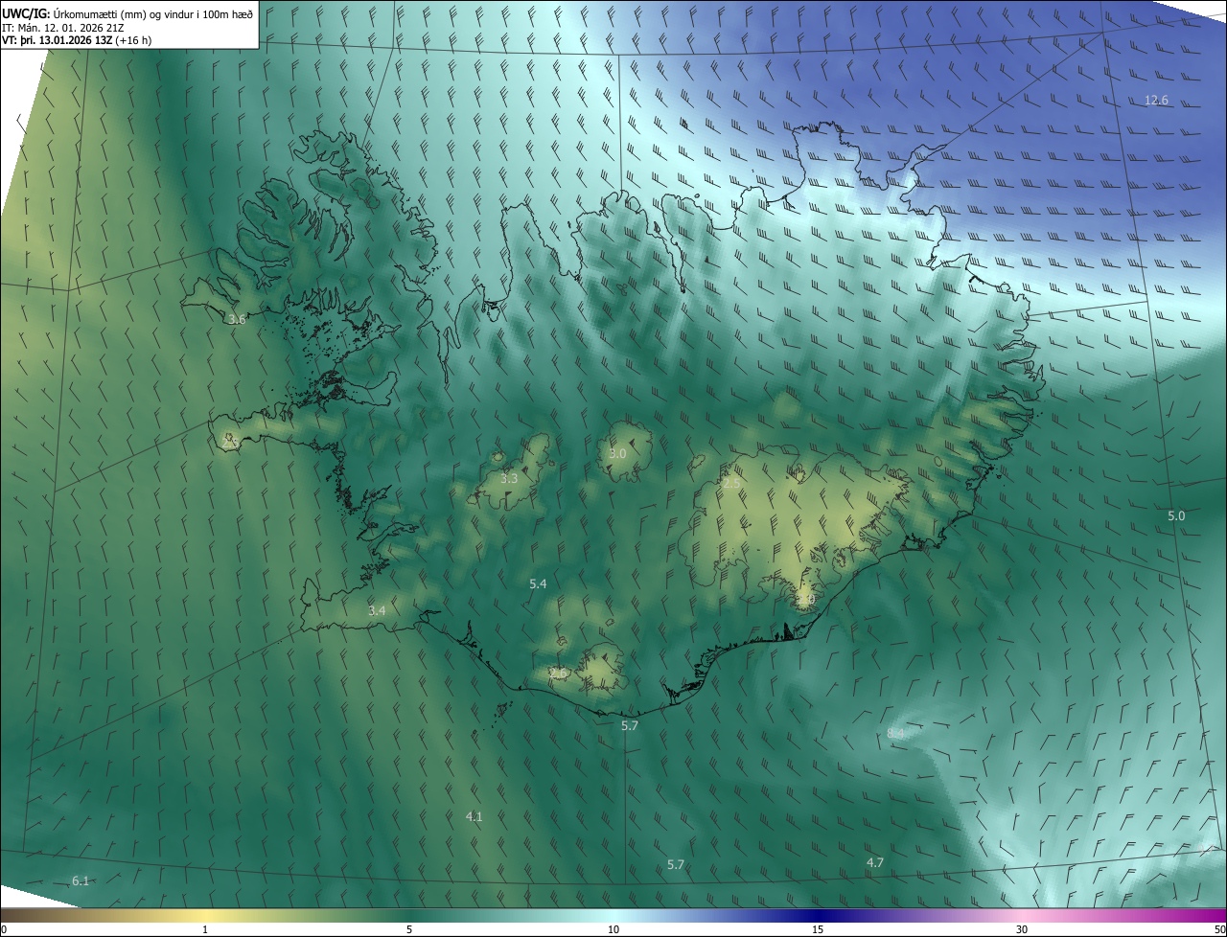Click the 3.0 value inside the small round glacier
Viewport: 1227px width, 937px height.
coord(617,453)
